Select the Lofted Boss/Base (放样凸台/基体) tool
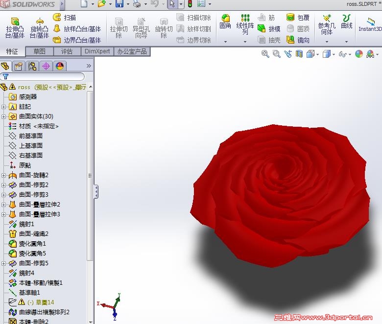 pos(77,29)
